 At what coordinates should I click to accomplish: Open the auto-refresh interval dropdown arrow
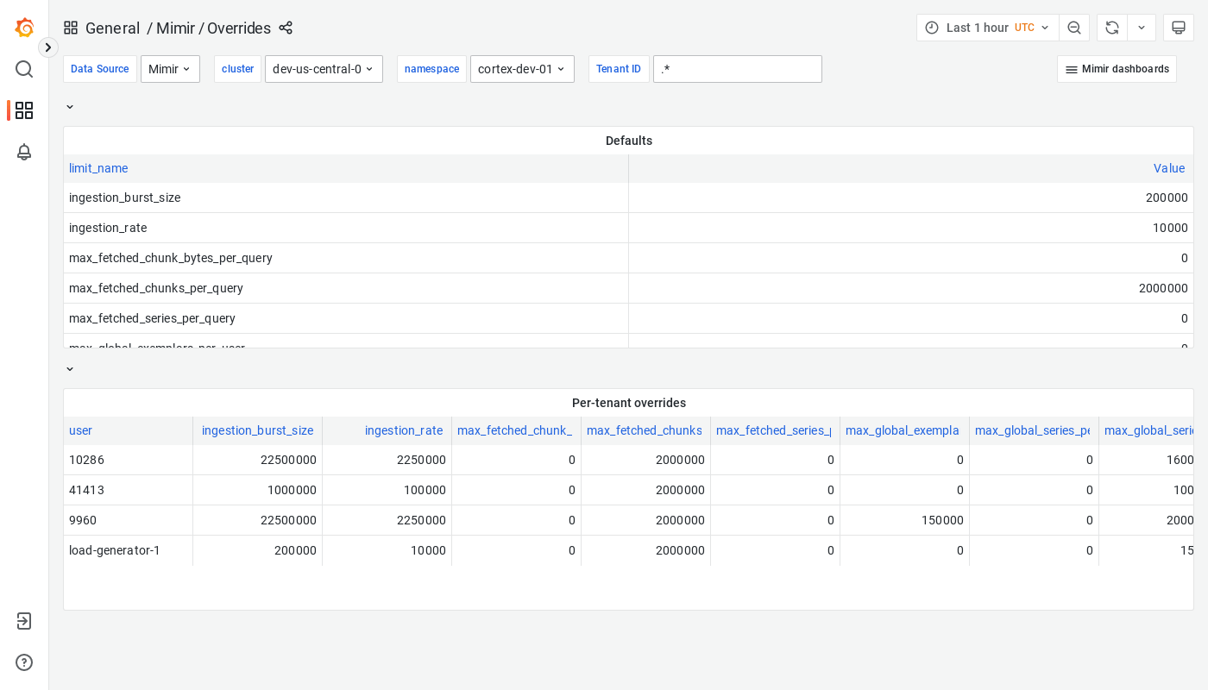pyautogui.click(x=1141, y=28)
